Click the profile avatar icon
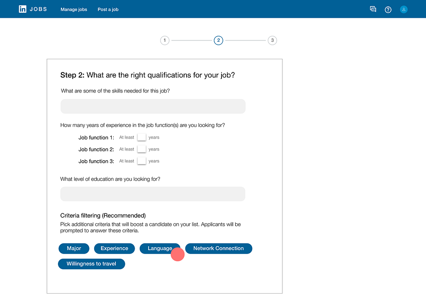This screenshot has width=426, height=303. click(404, 9)
